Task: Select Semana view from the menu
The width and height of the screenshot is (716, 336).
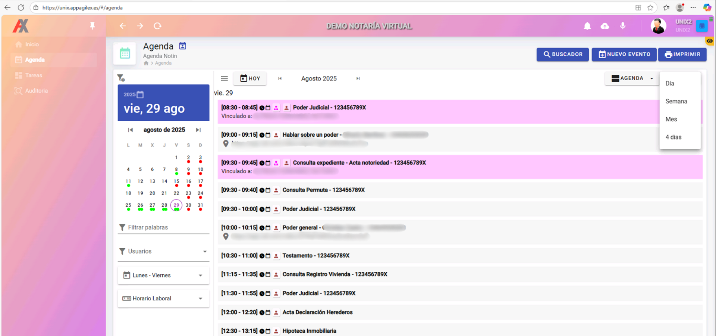Action: click(676, 101)
